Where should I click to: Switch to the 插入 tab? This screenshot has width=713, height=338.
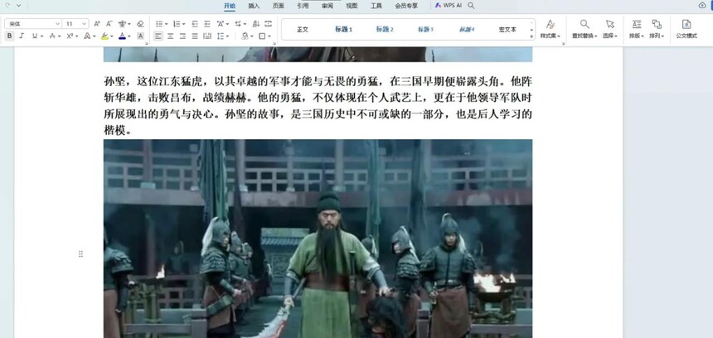[254, 6]
